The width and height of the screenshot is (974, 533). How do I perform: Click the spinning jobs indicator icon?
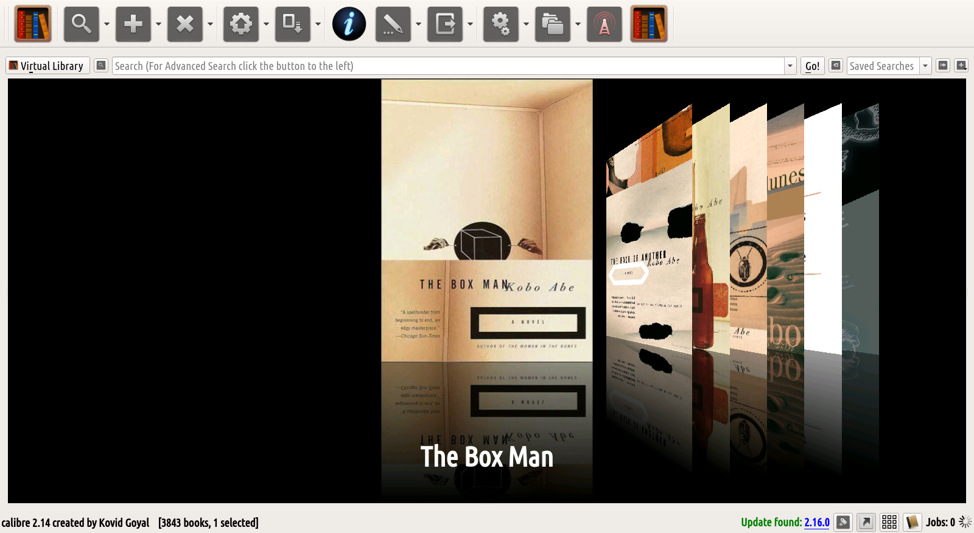[x=965, y=522]
